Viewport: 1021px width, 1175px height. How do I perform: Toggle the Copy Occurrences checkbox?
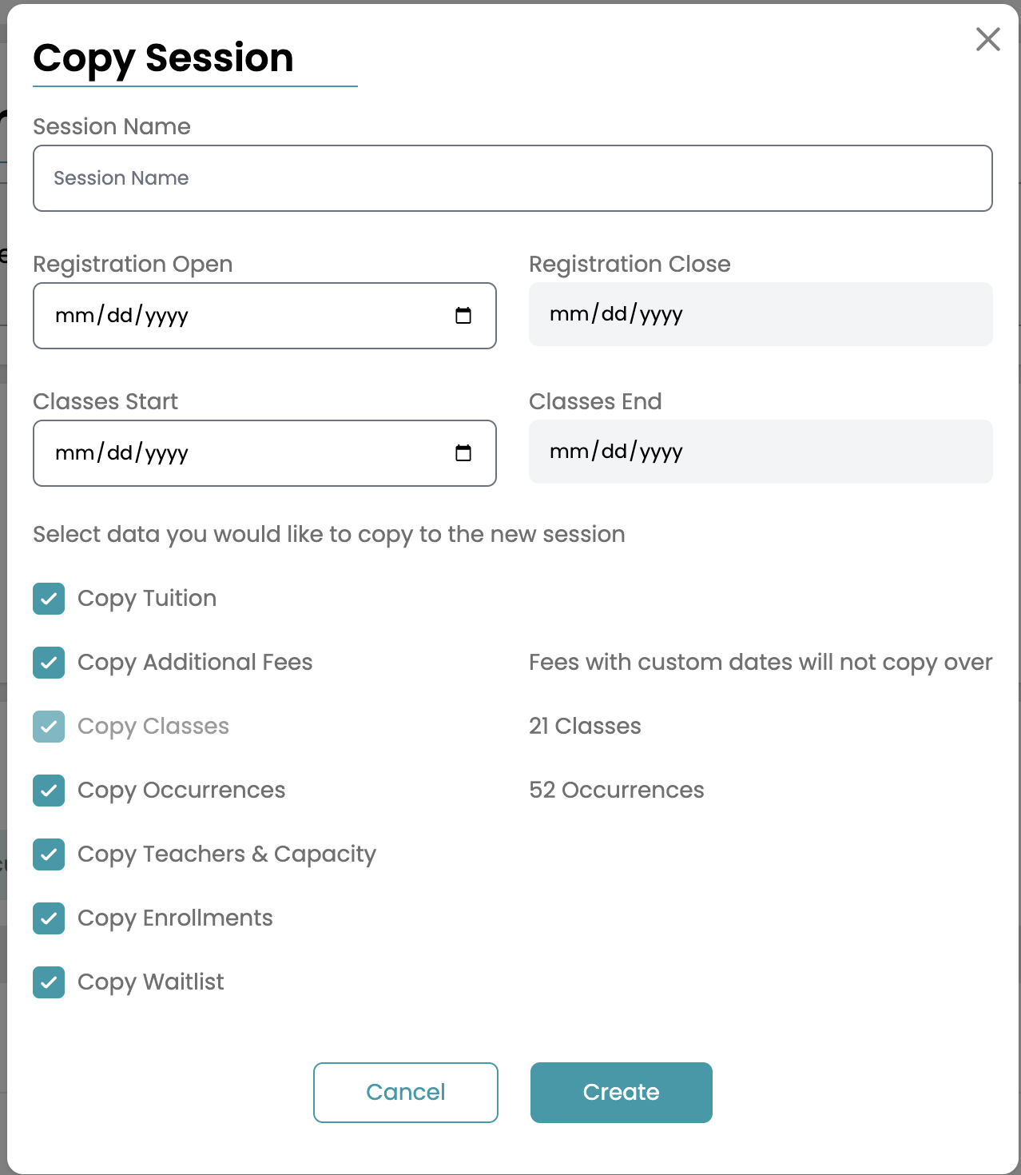point(49,791)
